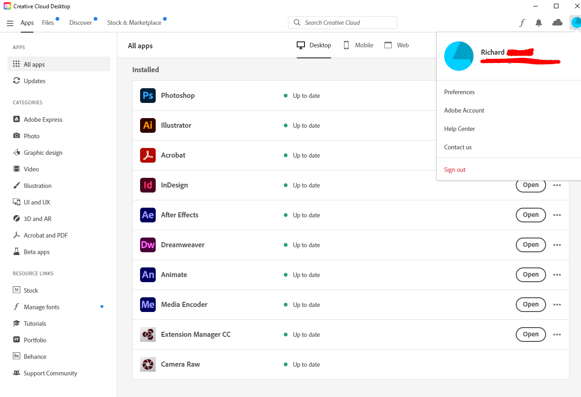This screenshot has height=397, width=581.
Task: Expand Media Encoder more options ellipsis
Action: pos(557,305)
